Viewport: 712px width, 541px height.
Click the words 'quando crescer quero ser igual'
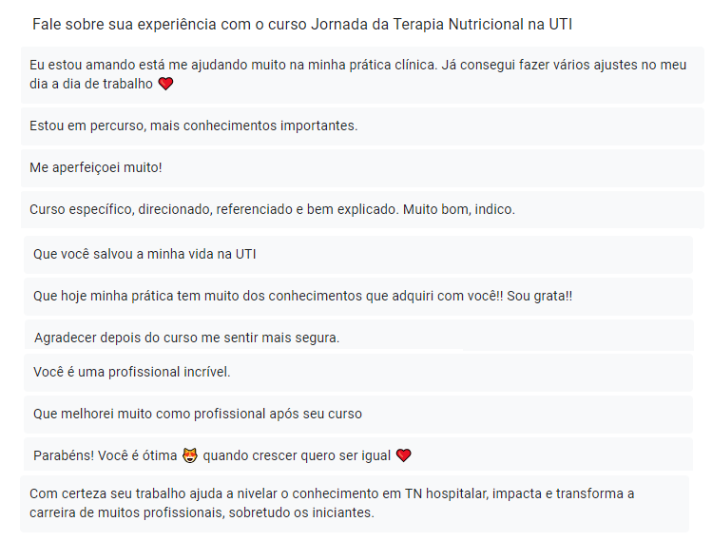coord(297,455)
